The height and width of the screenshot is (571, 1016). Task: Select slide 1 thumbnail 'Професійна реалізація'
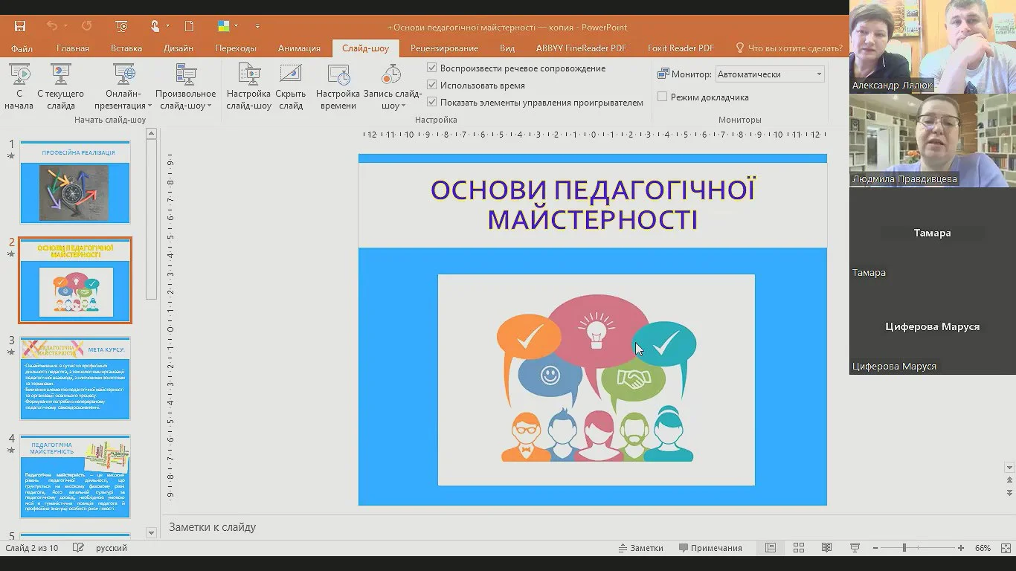pos(75,182)
